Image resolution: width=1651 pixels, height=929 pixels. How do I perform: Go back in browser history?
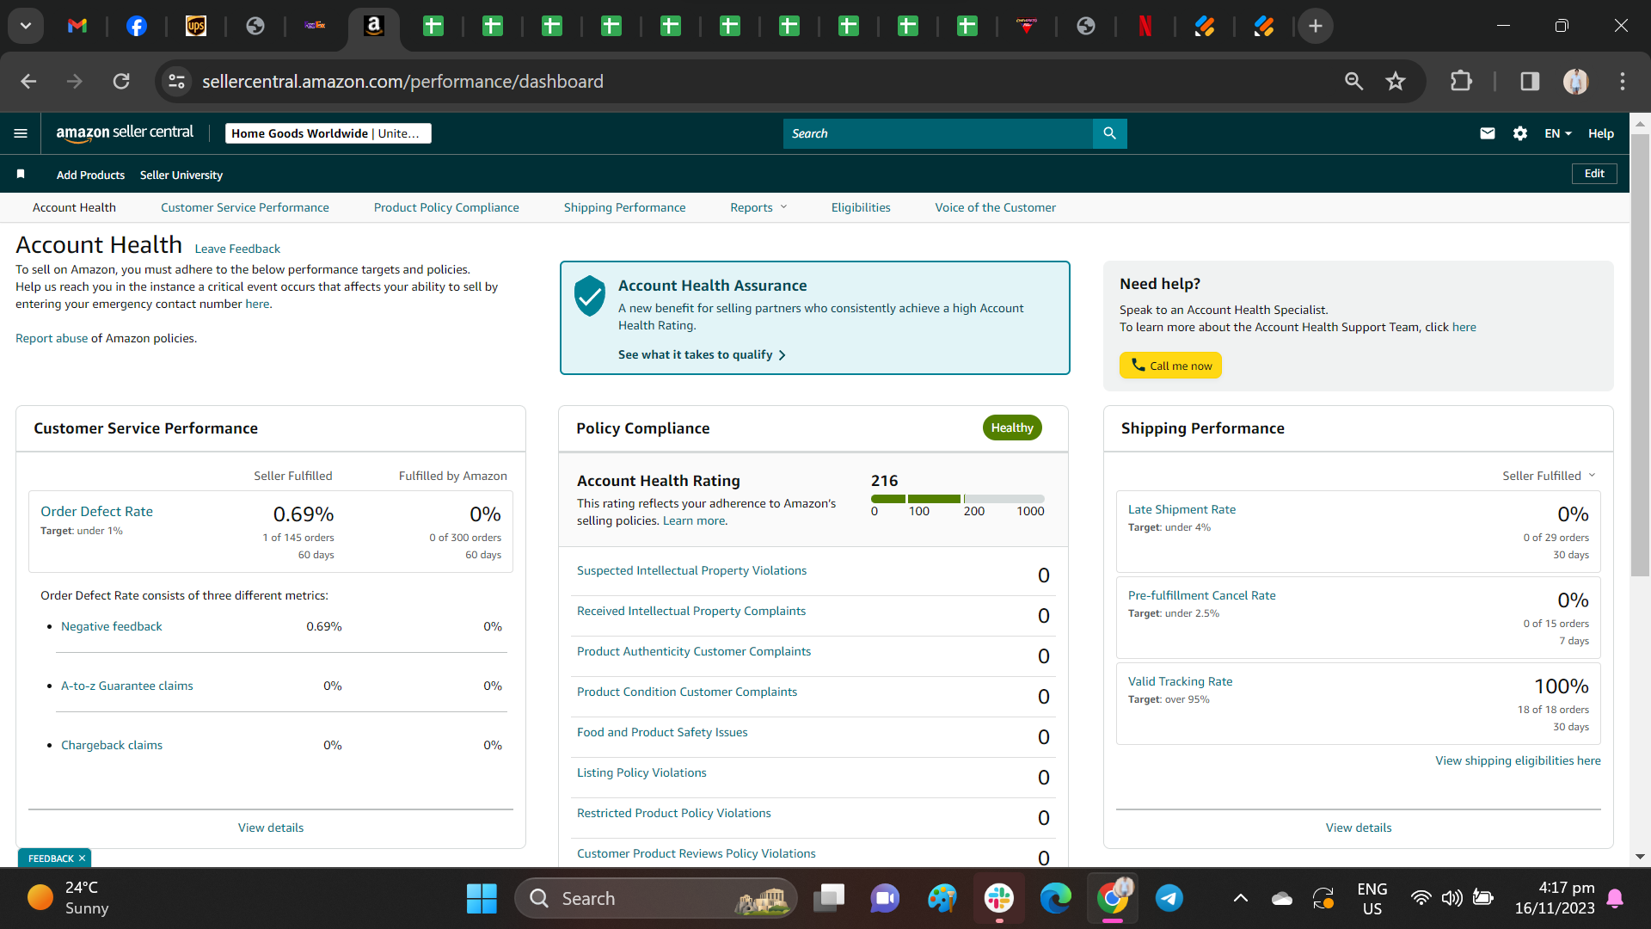[28, 81]
